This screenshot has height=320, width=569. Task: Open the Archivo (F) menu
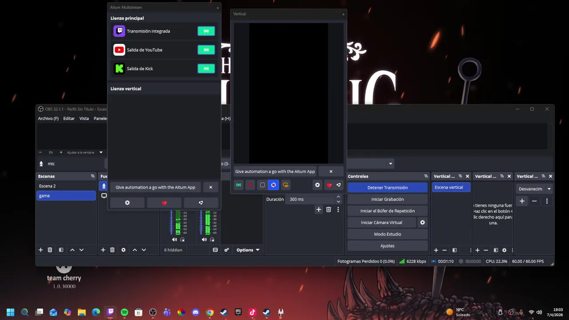(48, 119)
